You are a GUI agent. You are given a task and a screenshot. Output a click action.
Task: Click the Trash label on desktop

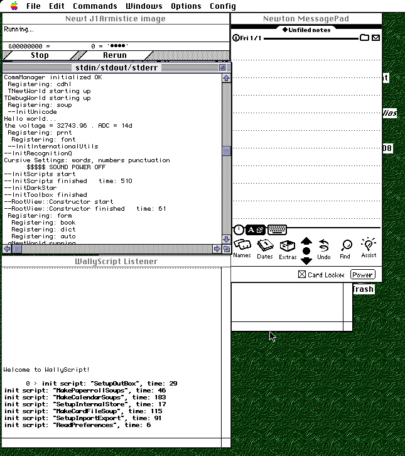(363, 289)
